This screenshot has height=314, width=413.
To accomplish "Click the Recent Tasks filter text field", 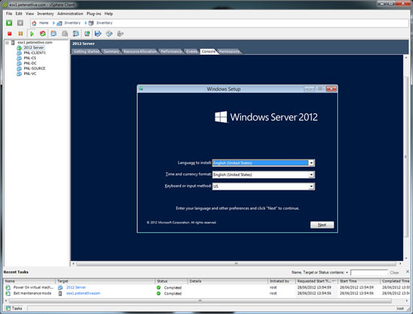I will (x=369, y=273).
